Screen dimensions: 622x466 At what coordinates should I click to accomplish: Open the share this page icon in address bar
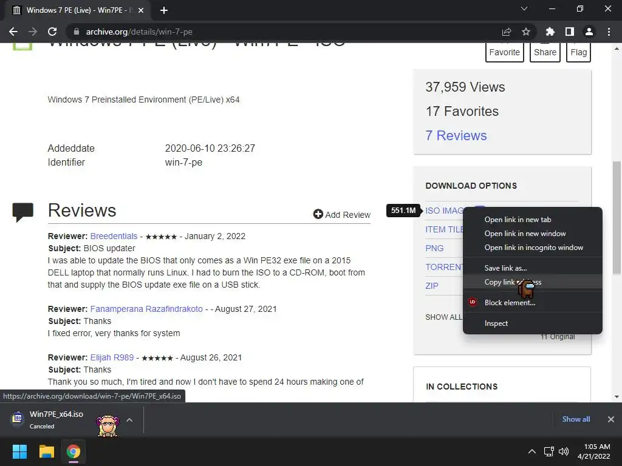coord(506,32)
